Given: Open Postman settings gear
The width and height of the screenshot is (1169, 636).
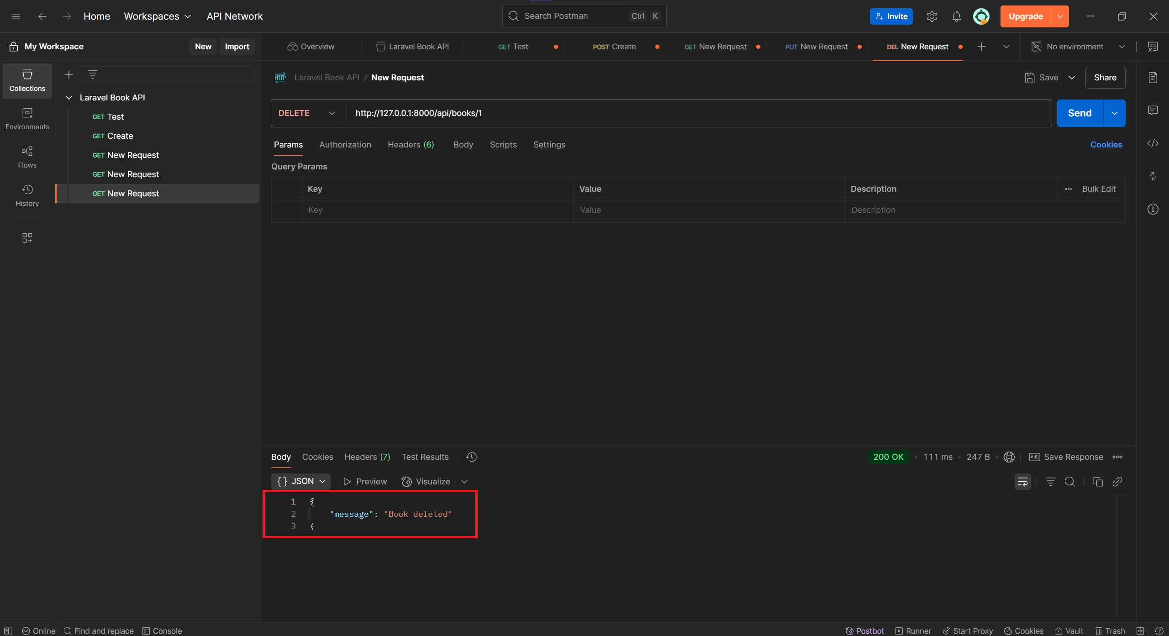Looking at the screenshot, I should tap(932, 16).
